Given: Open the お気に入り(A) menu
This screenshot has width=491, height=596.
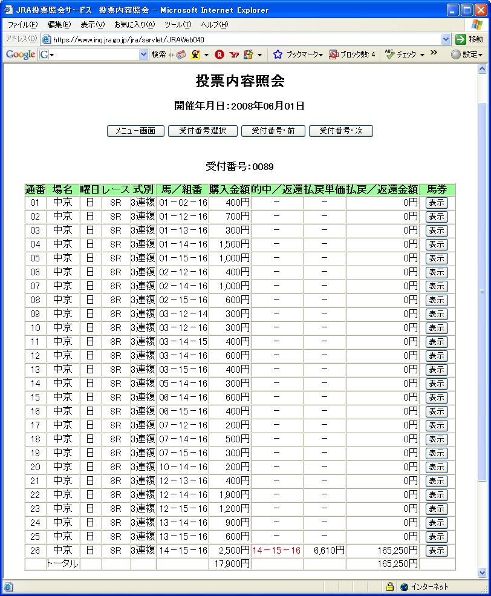Looking at the screenshot, I should click(x=135, y=25).
